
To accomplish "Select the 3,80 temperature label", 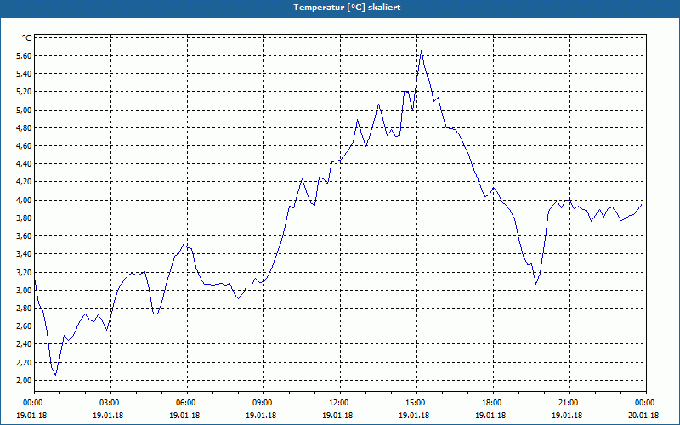I will (25, 218).
